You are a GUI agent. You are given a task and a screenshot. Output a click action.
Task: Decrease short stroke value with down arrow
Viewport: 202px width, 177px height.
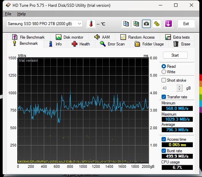[180, 90]
